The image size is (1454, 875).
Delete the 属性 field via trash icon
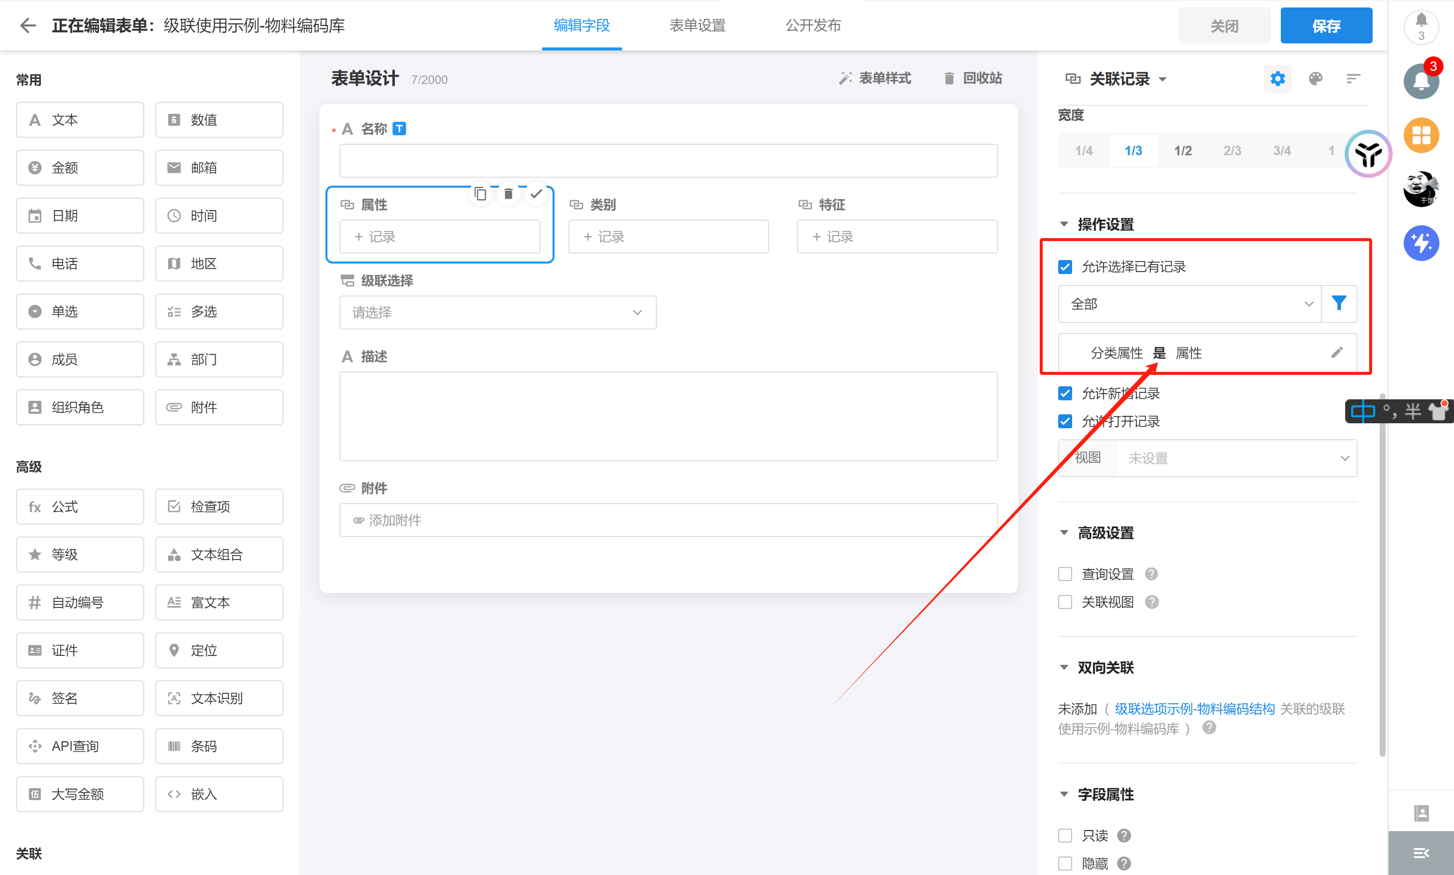508,193
